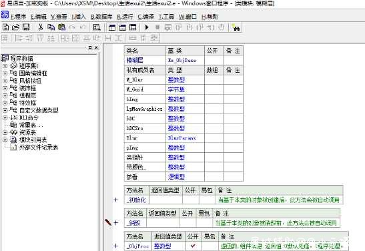Toggle 易包 cell for _初始化 method
The height and width of the screenshot is (251, 365).
207,200
